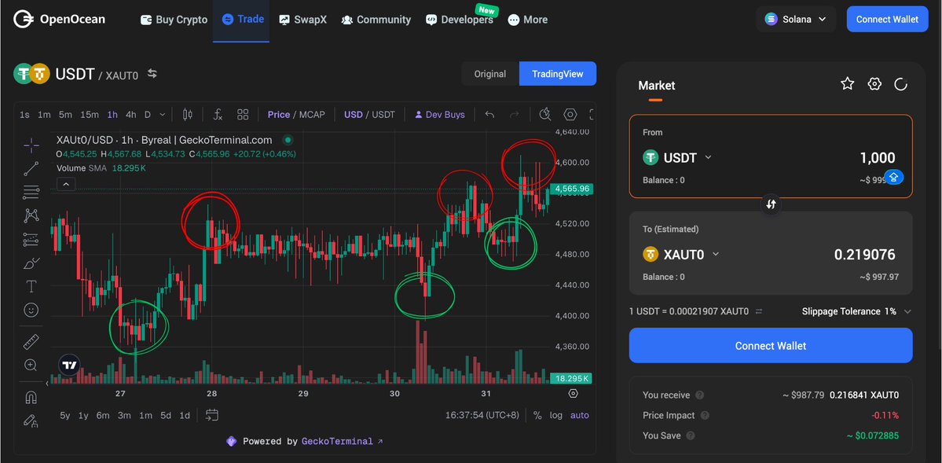Edit the From amount 1,000 field
Screen dimensions: 942x463
point(878,158)
